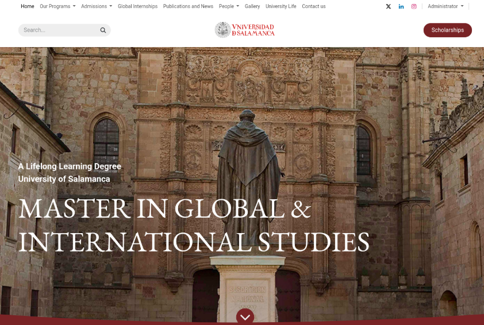The width and height of the screenshot is (484, 325).
Task: Go to the Home menu item
Action: [27, 6]
